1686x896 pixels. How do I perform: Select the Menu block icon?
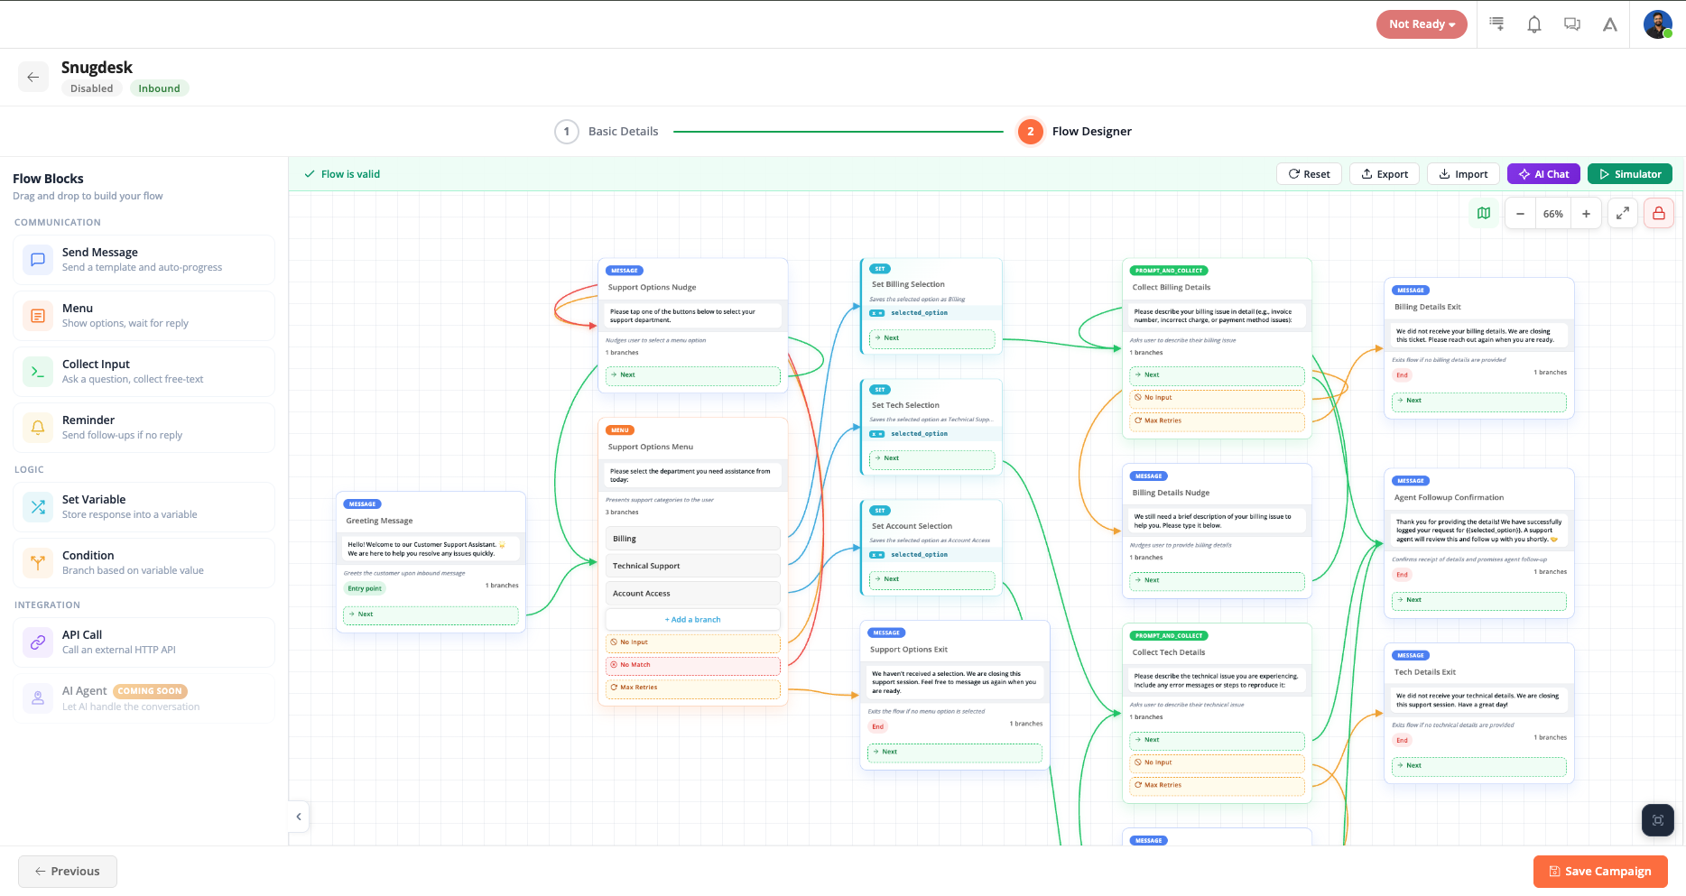pyautogui.click(x=38, y=316)
